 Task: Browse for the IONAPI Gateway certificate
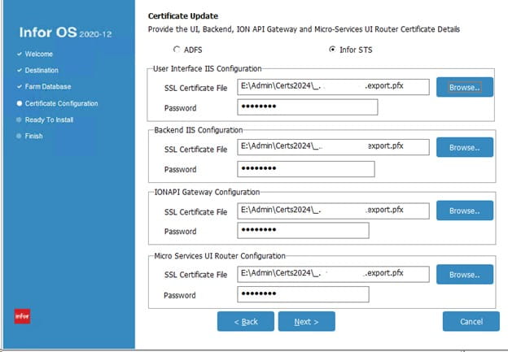coord(465,211)
